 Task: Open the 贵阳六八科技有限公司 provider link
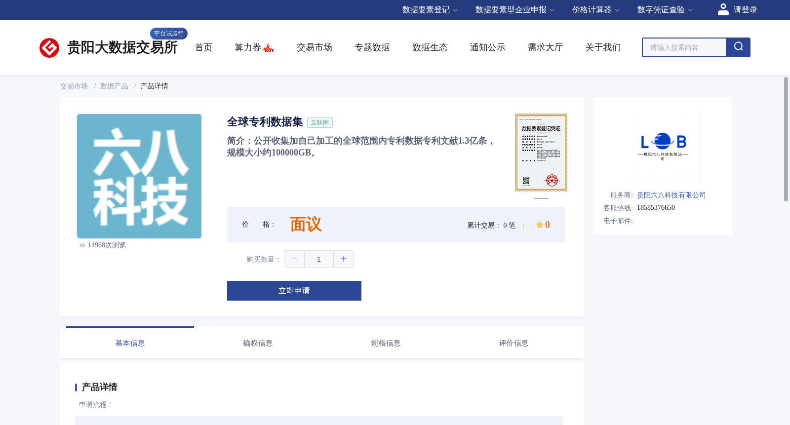click(671, 195)
